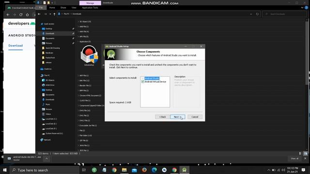This screenshot has width=310, height=174.
Task: Open File Explorer from taskbar
Action: tap(124, 170)
